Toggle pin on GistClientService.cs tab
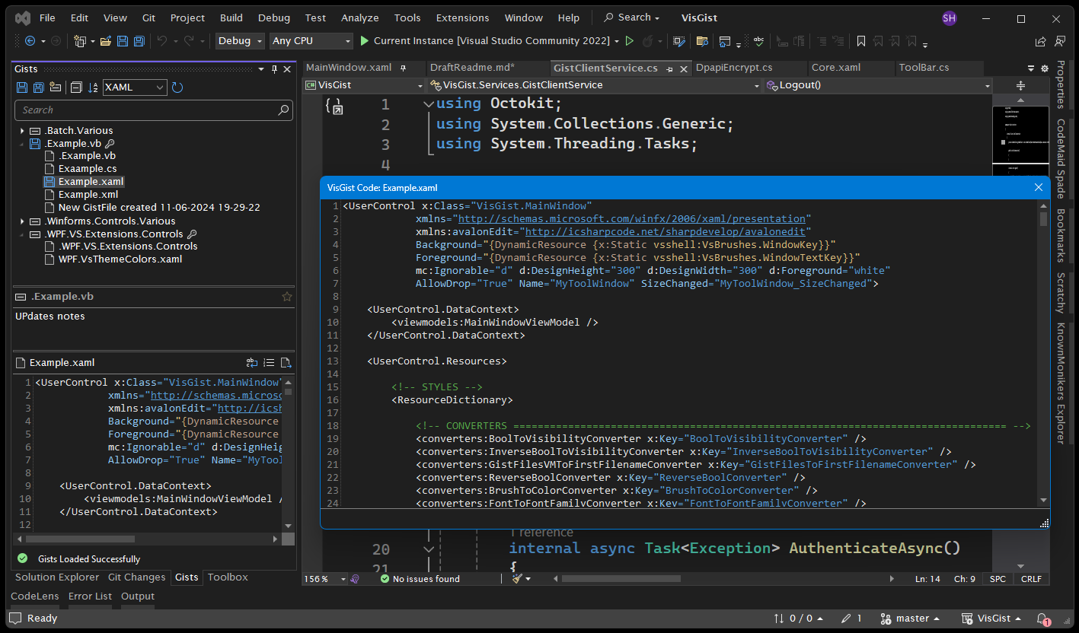The height and width of the screenshot is (633, 1079). click(669, 68)
